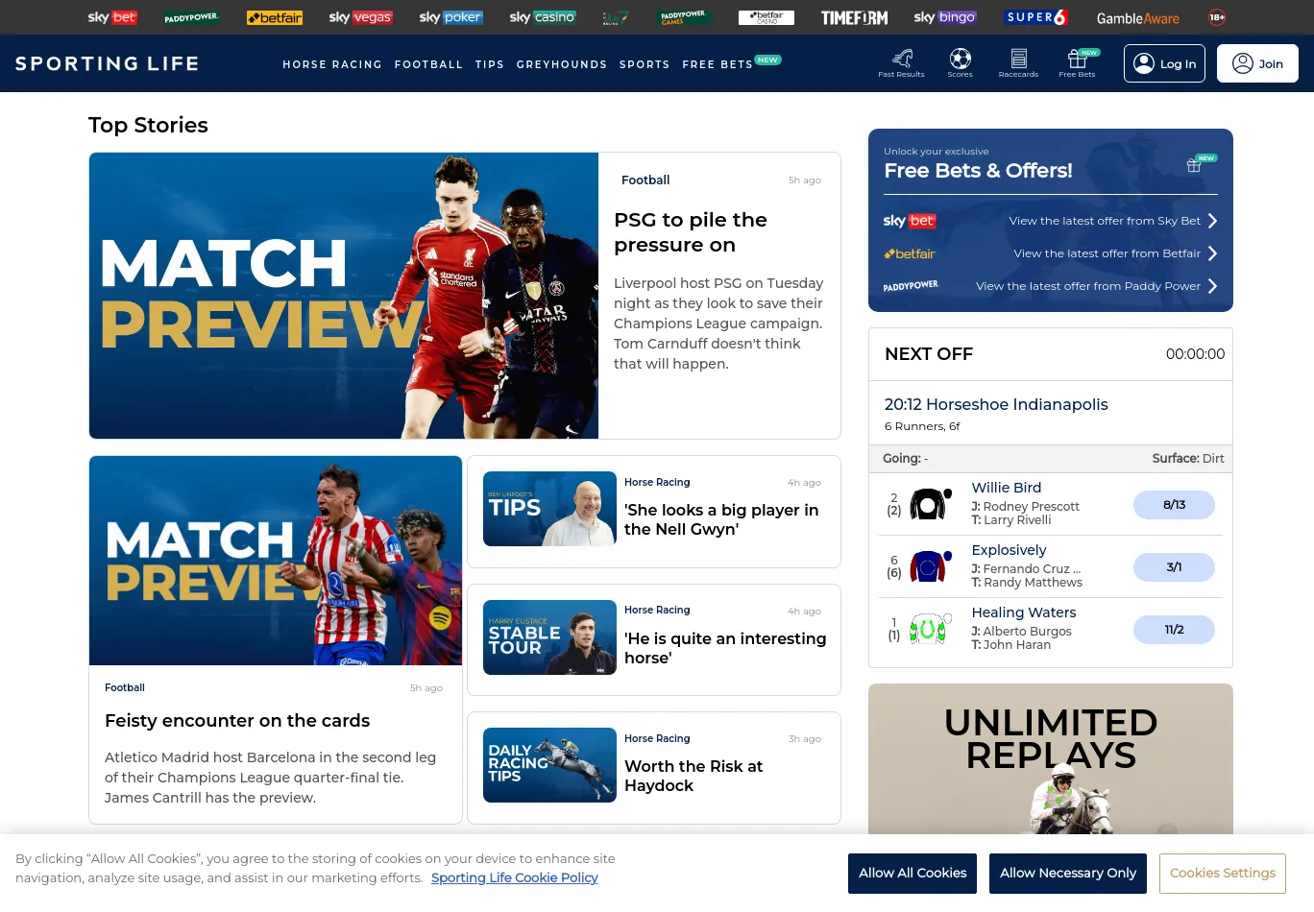1314x912 pixels.
Task: Click the 8/13 odds for Willie Bird
Action: pyautogui.click(x=1174, y=505)
